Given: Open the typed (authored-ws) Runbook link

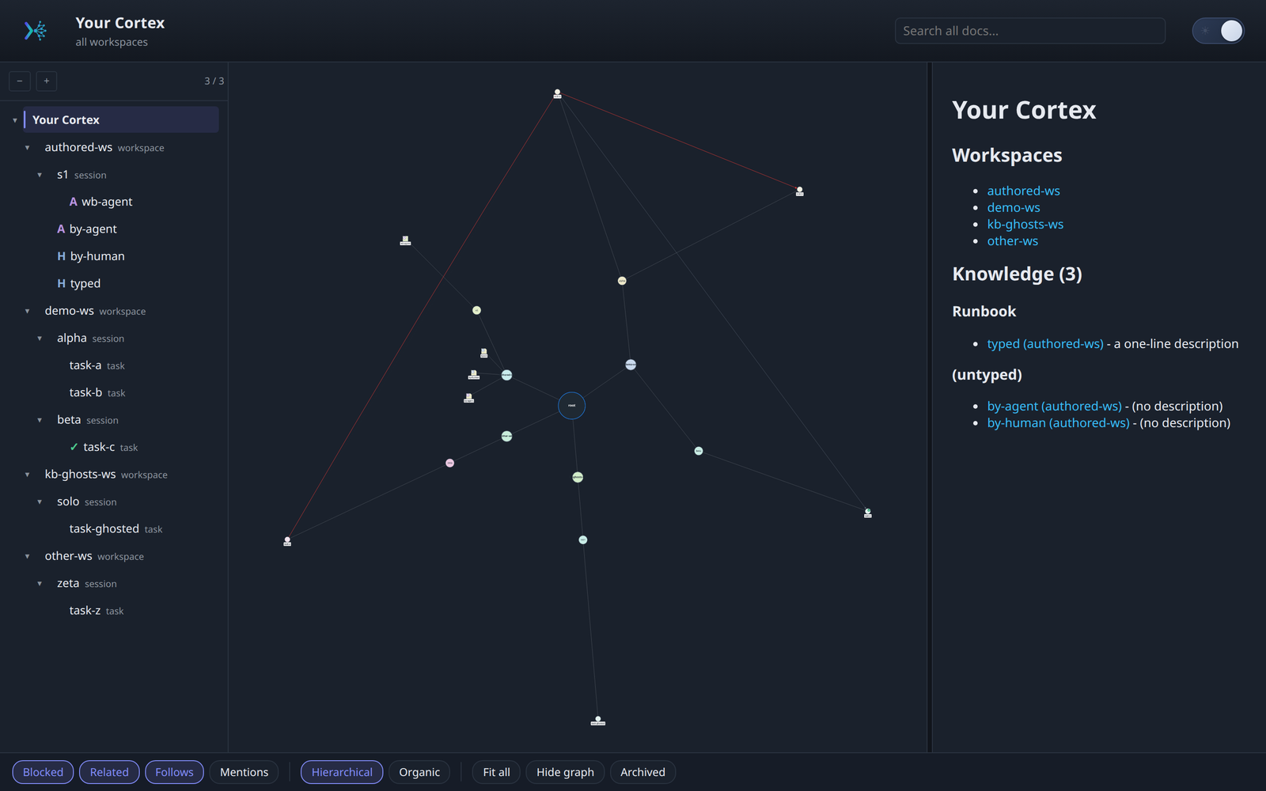Looking at the screenshot, I should coord(1044,343).
